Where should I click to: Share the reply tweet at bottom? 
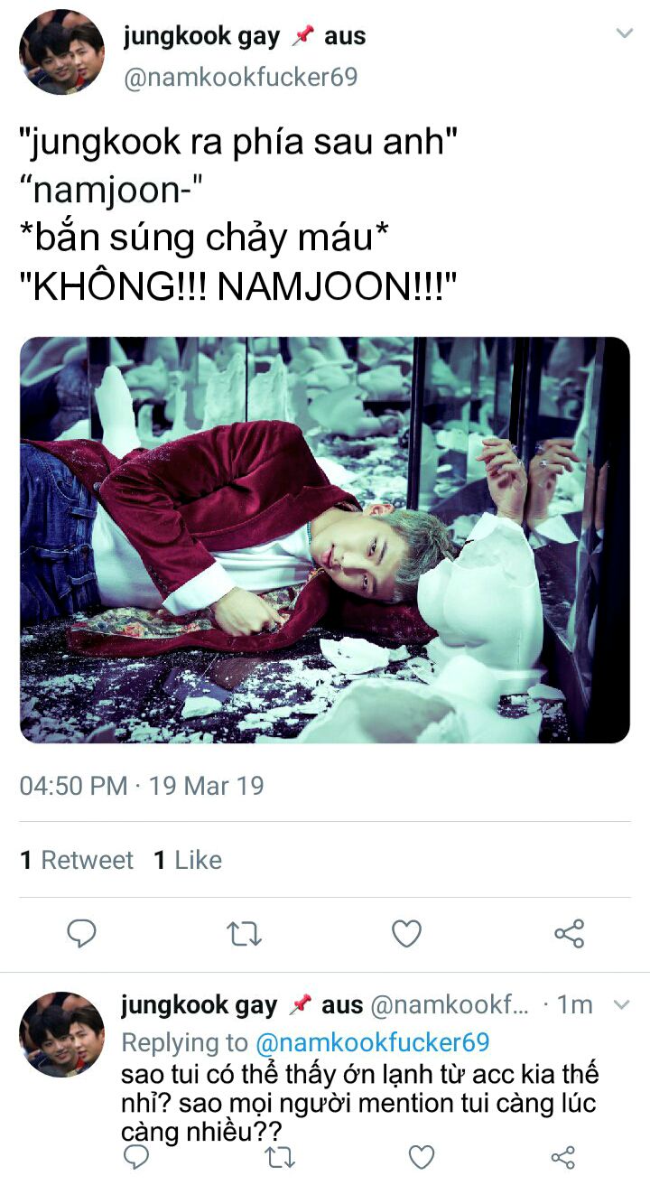point(563,1156)
